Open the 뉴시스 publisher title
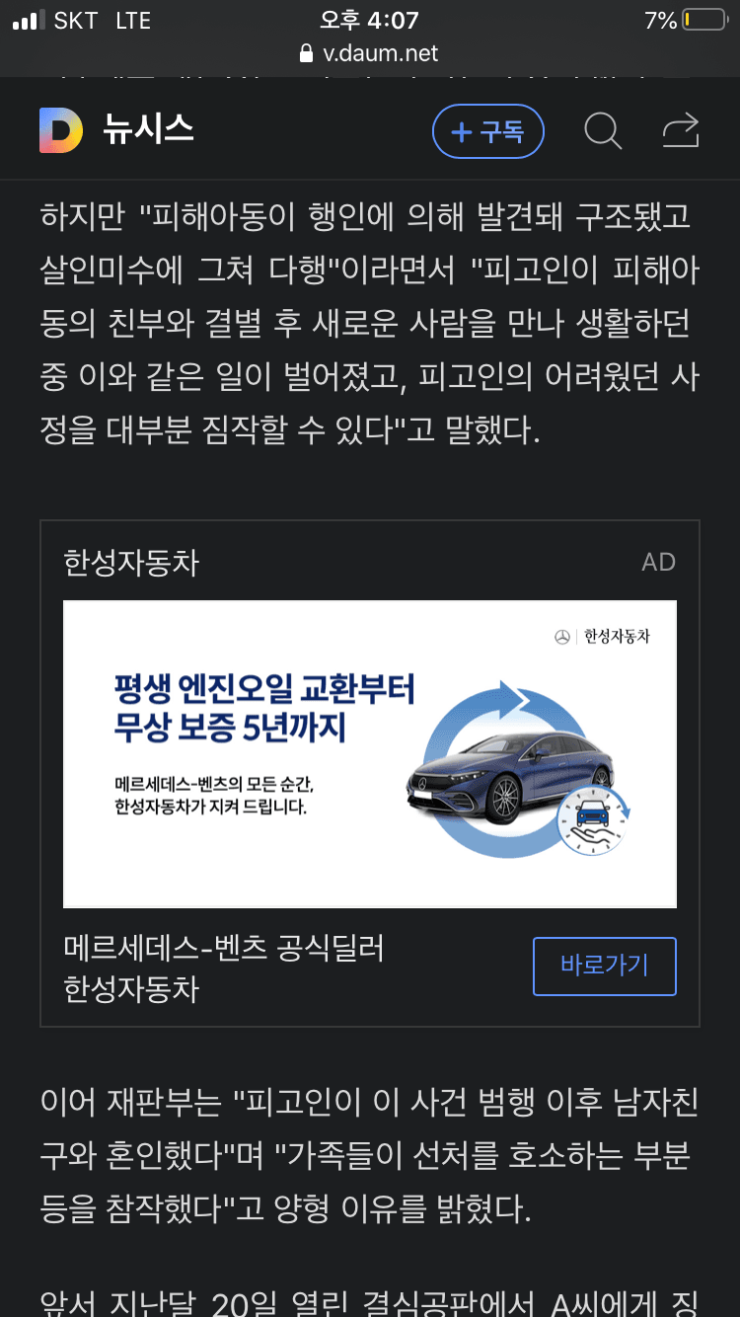 148,130
